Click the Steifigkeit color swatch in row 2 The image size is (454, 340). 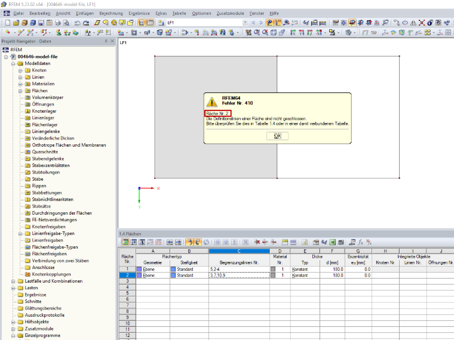(173, 275)
